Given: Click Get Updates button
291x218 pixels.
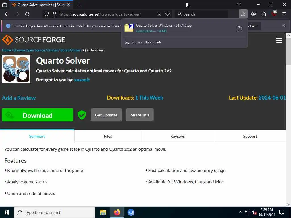Looking at the screenshot, I should pyautogui.click(x=106, y=115).
